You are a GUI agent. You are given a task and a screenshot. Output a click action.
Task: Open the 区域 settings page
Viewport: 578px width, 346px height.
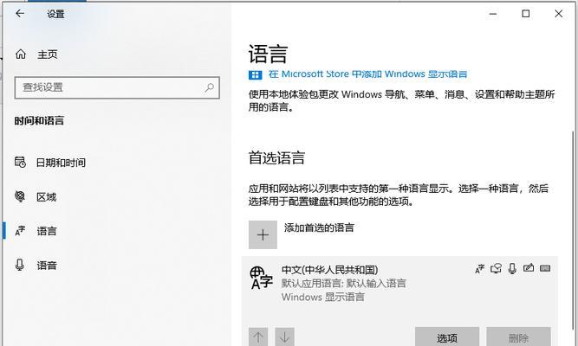tap(46, 197)
